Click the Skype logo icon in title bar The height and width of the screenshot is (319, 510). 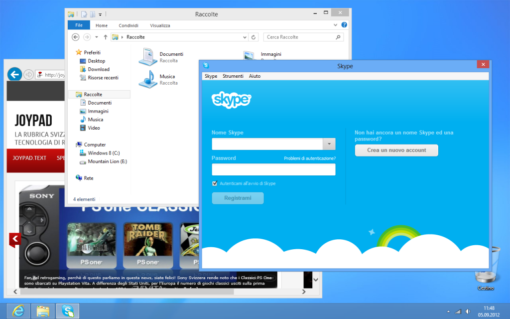click(x=206, y=65)
